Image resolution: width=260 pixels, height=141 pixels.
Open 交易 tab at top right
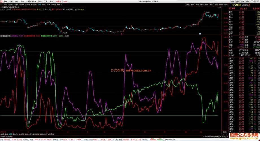point(243,1)
